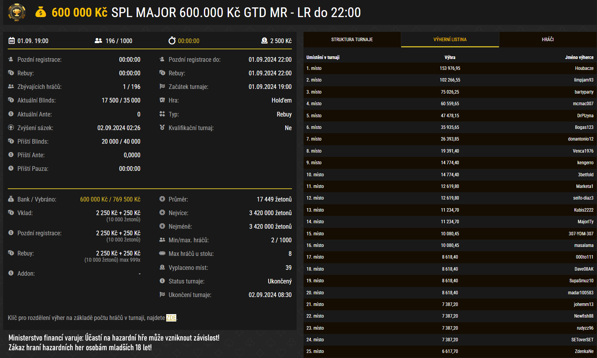Click the icon beside Typ label
The image size is (597, 358).
(162, 114)
